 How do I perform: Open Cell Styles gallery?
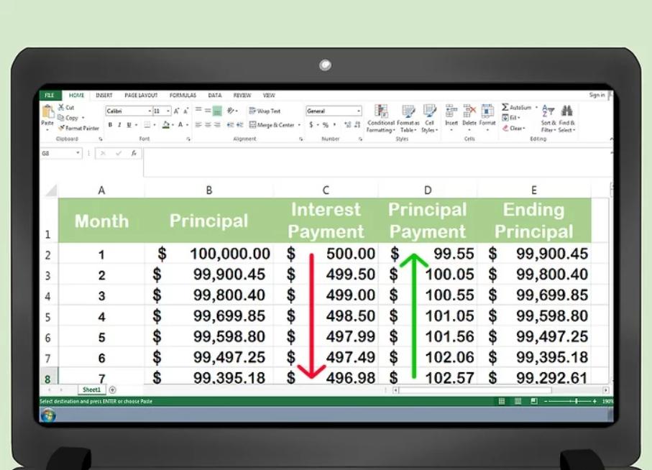[x=430, y=119]
